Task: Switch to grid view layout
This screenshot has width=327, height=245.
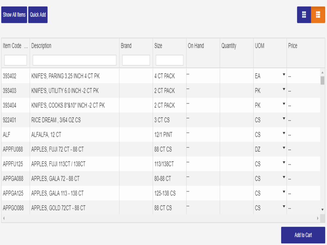Action: (x=304, y=15)
